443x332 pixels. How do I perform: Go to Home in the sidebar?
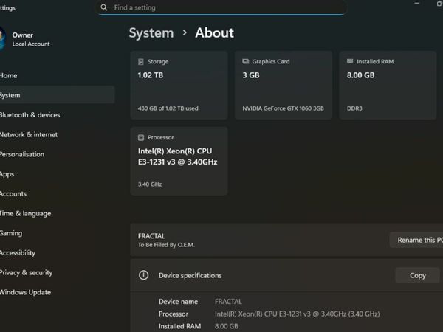point(9,76)
